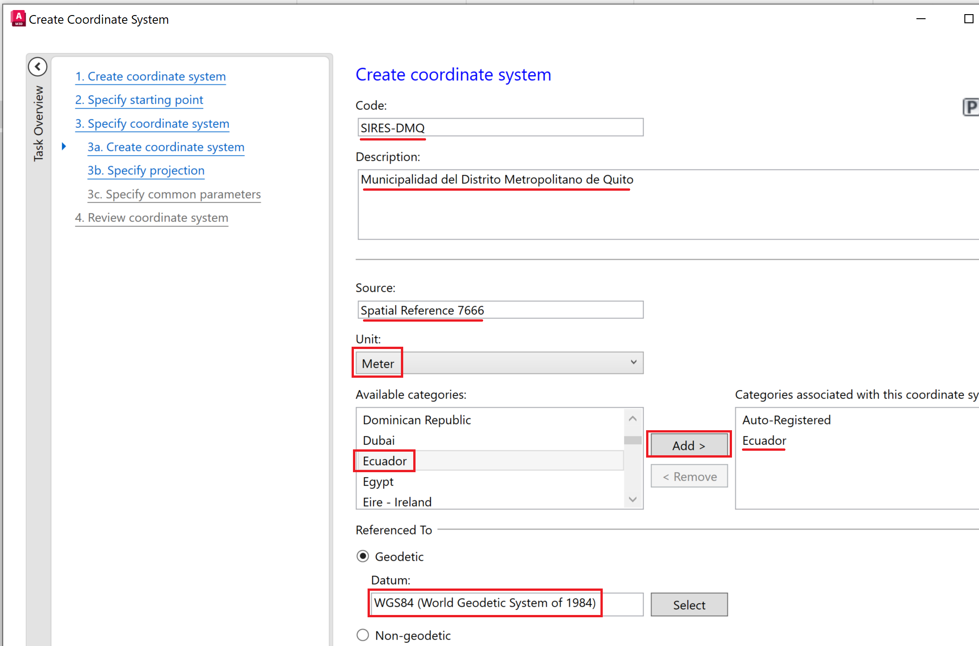Image resolution: width=979 pixels, height=646 pixels.
Task: Click the AutoCAD Map 3D icon in the title bar
Action: coord(17,18)
